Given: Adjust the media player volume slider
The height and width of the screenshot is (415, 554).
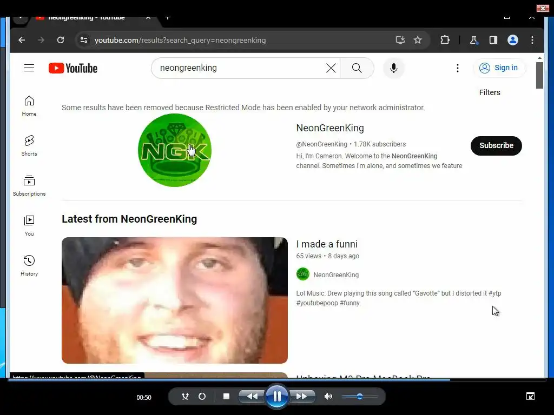Looking at the screenshot, I should (360, 396).
